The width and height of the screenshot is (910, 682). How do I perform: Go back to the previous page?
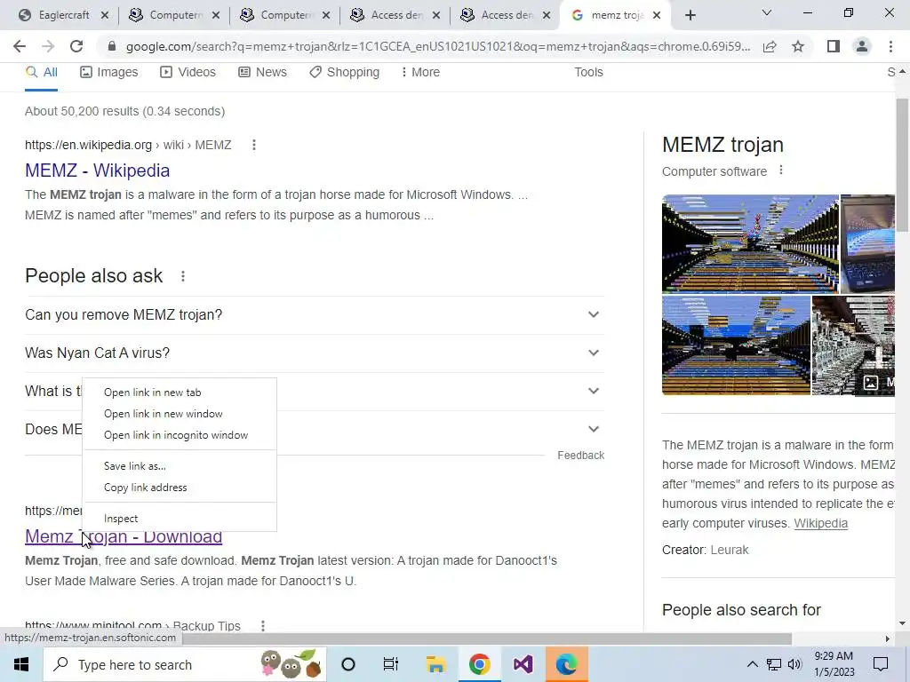click(x=20, y=46)
